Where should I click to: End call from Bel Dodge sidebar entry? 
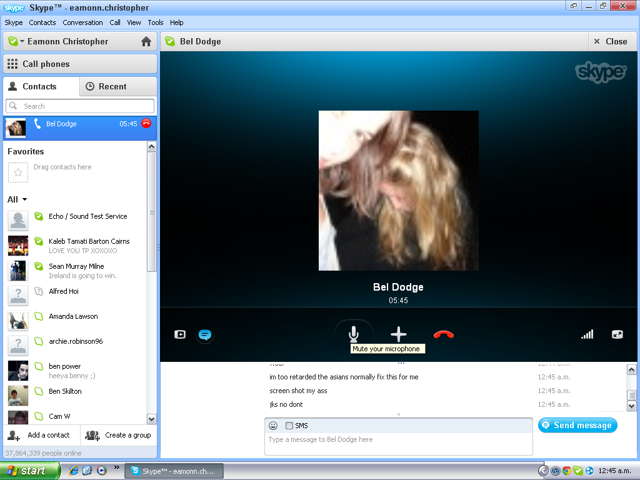[x=146, y=123]
